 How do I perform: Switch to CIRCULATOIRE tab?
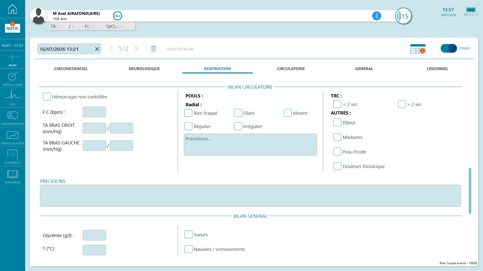point(291,69)
